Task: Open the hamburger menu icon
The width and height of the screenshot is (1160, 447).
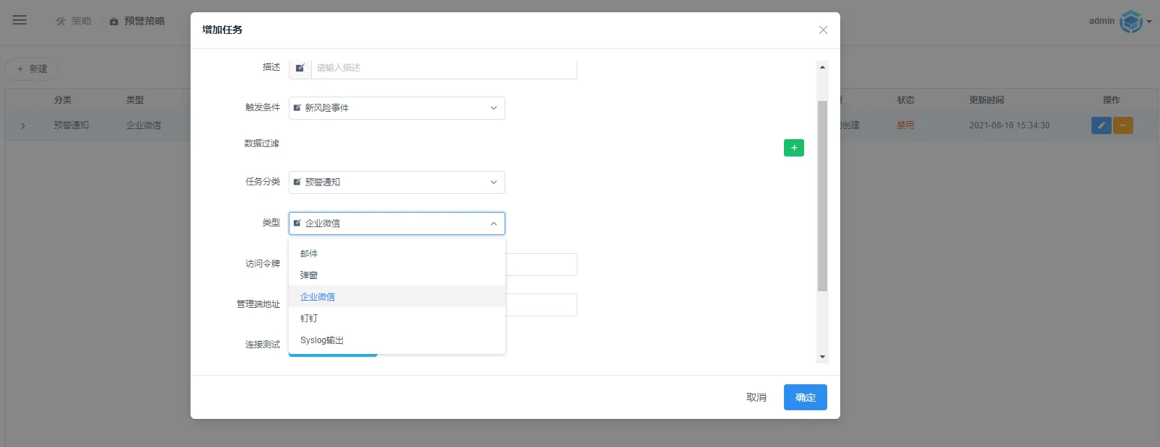Action: [19, 20]
